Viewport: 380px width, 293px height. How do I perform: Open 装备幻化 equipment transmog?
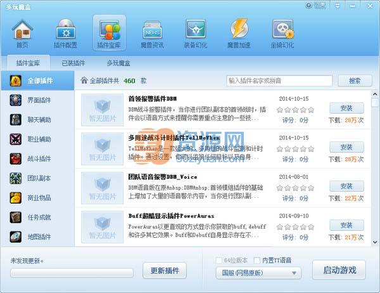pos(195,34)
